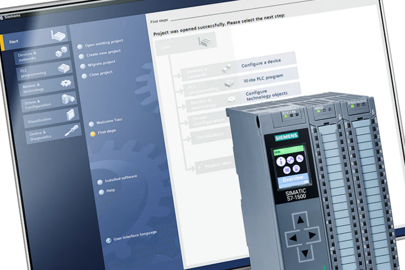
Task: Choose Migrate project option
Action: 101,63
